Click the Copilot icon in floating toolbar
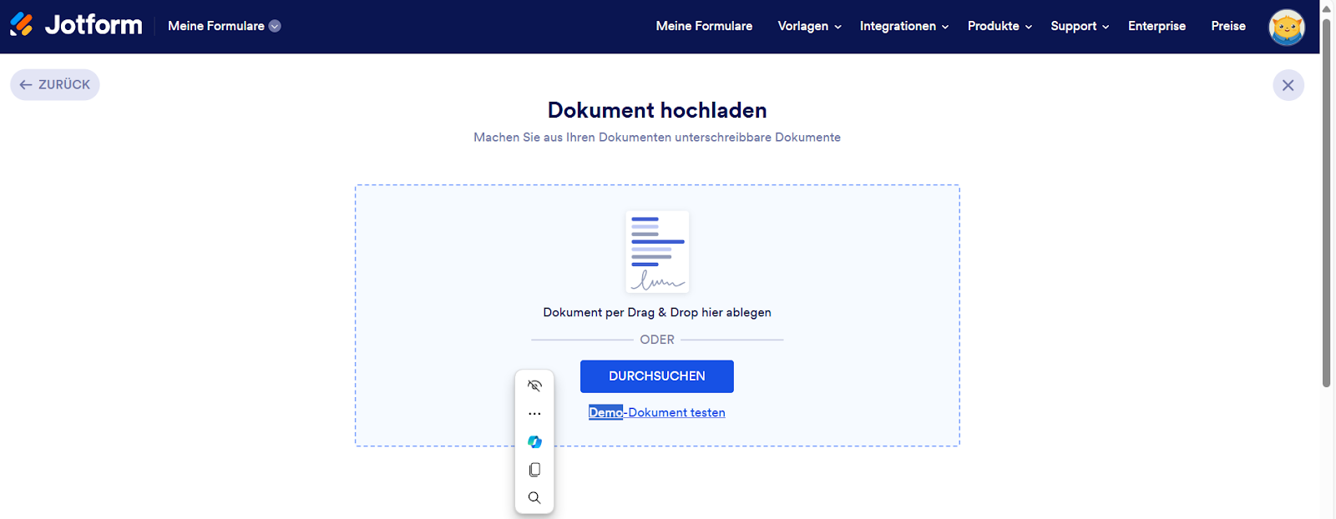Viewport: 1336px width, 519px height. click(534, 441)
